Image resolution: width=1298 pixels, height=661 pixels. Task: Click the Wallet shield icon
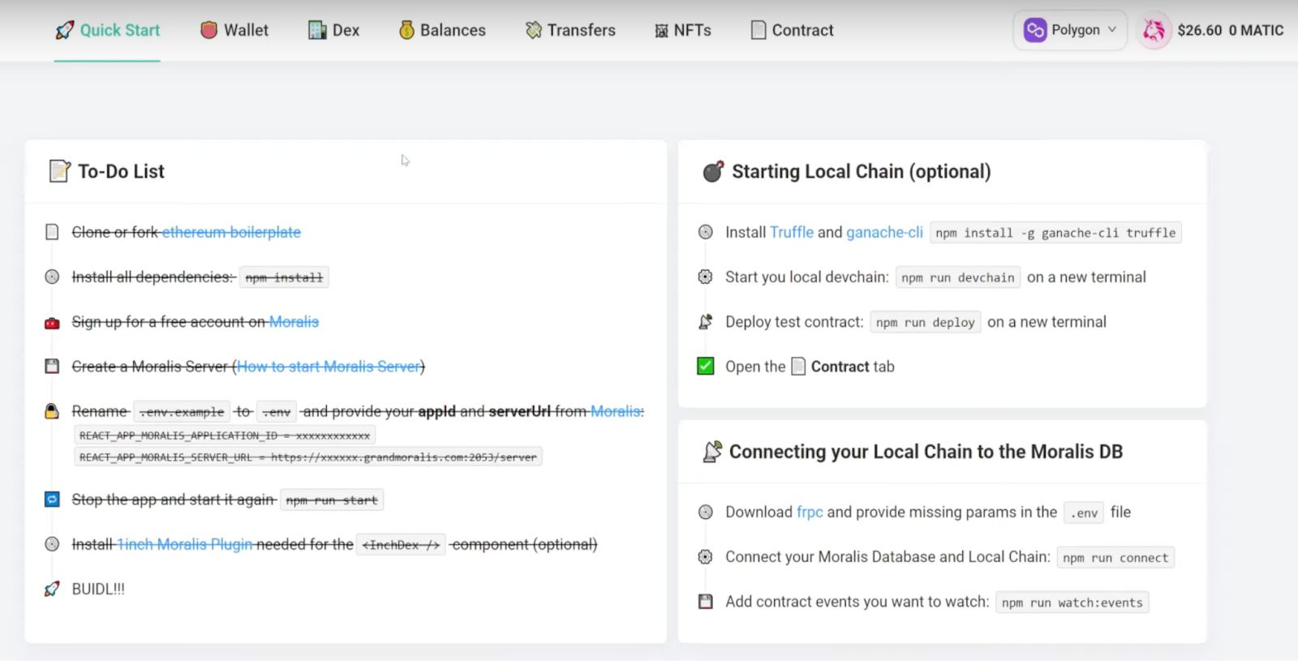pyautogui.click(x=208, y=30)
